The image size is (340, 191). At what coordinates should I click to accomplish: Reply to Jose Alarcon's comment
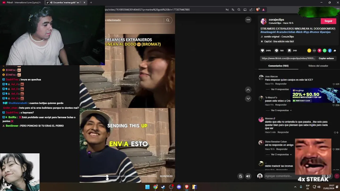pyautogui.click(x=281, y=84)
